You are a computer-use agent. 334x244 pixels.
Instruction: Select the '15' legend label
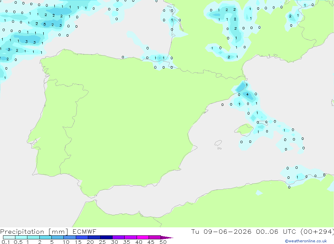pos(78,242)
